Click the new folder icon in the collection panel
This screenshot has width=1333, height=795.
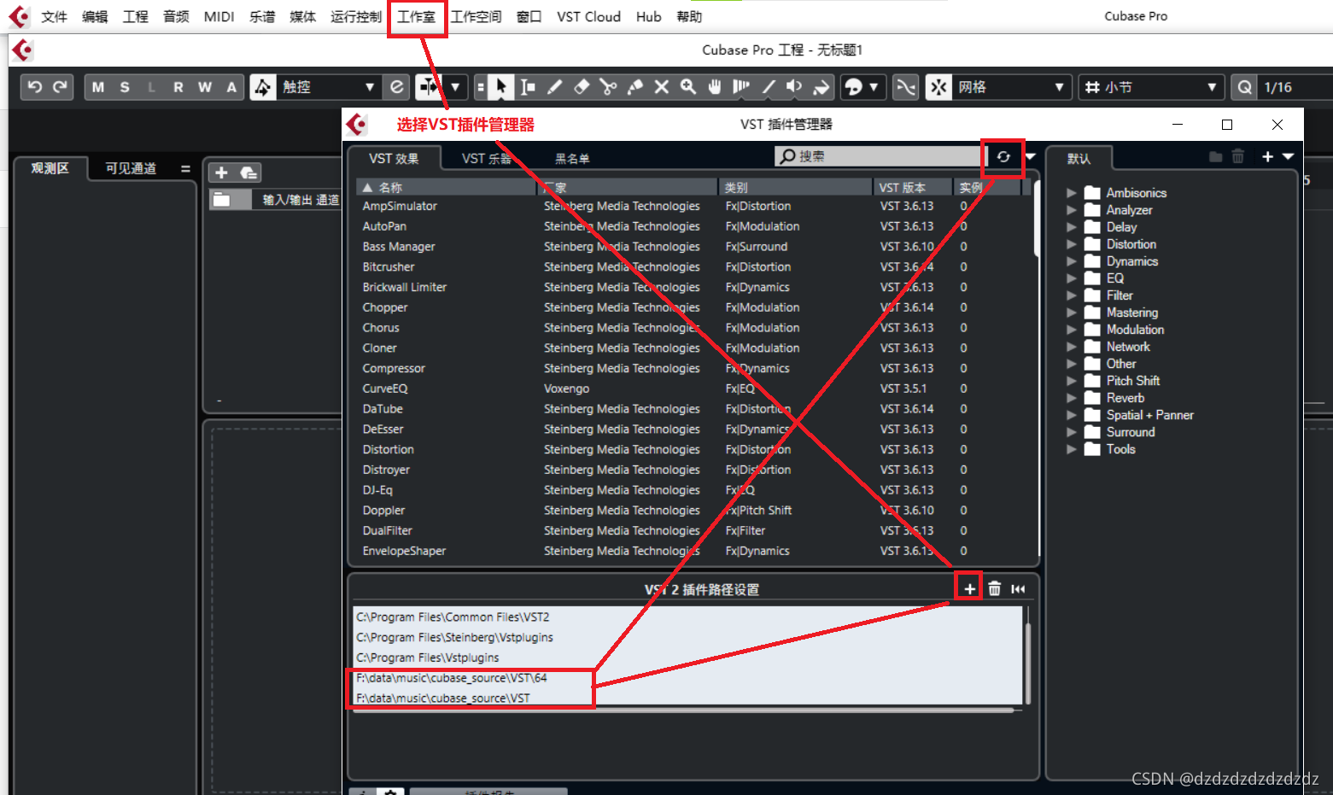click(1216, 156)
